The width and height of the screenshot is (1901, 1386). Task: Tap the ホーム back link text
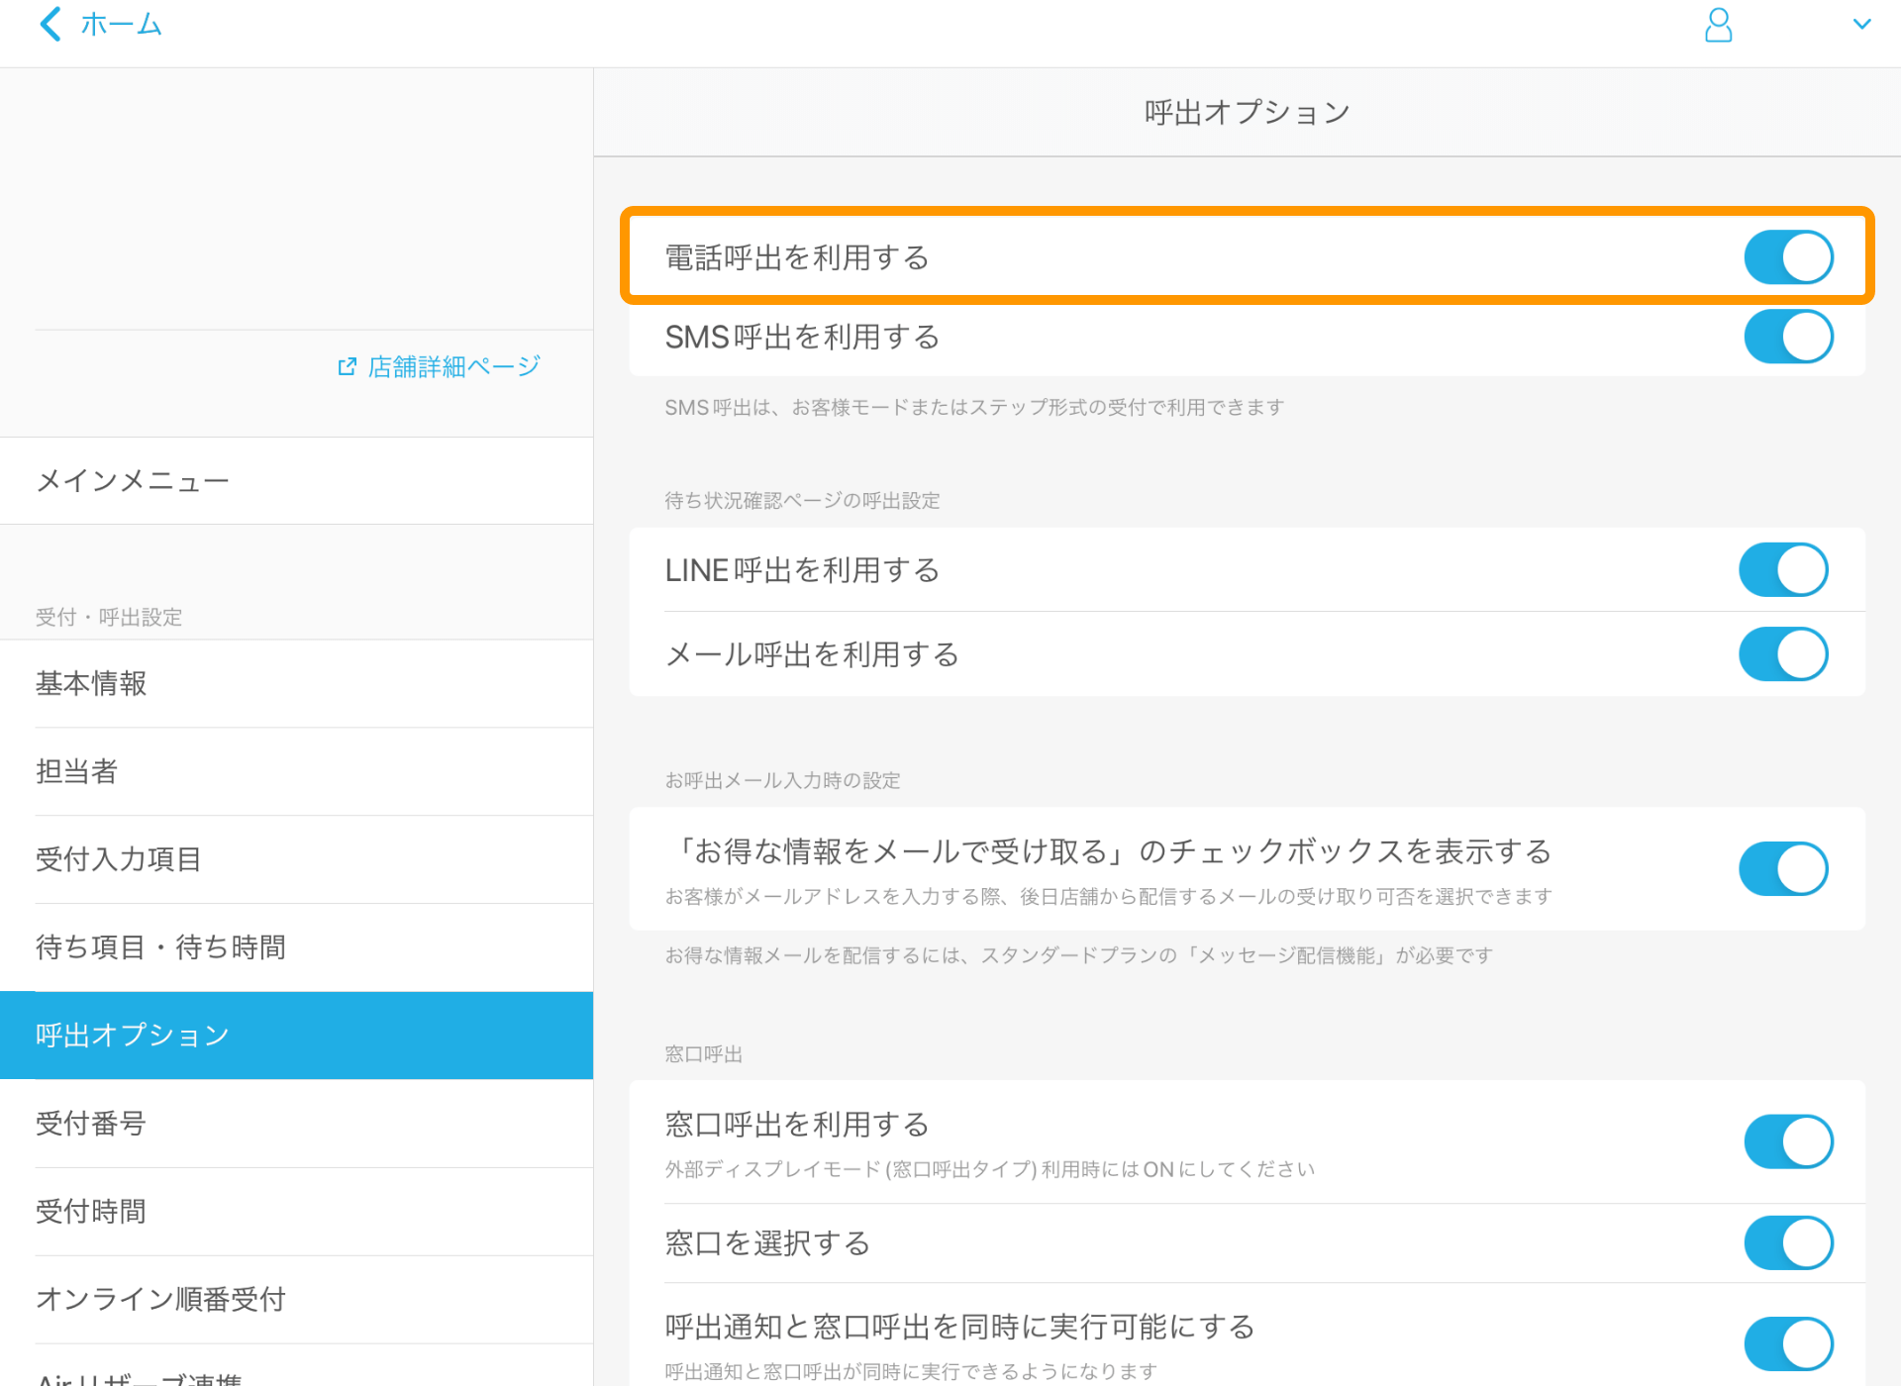click(121, 24)
